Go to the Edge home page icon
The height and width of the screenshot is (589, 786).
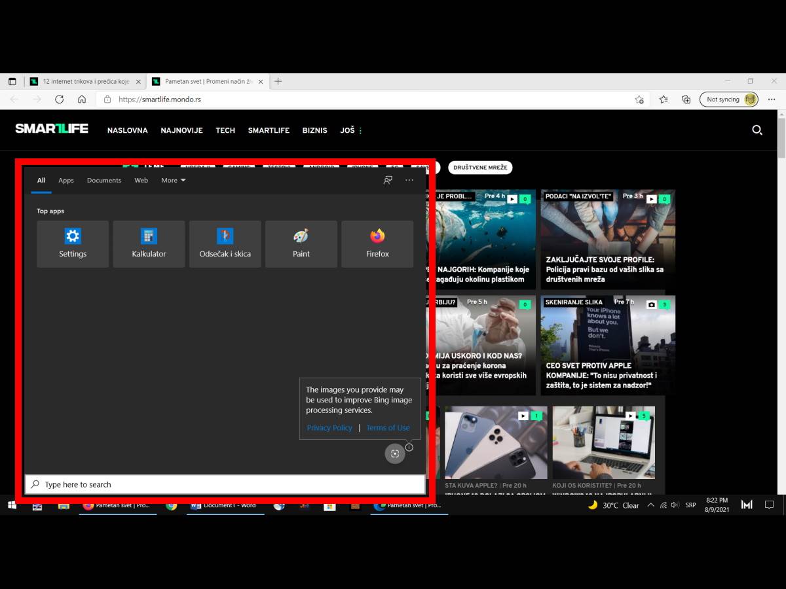click(82, 99)
